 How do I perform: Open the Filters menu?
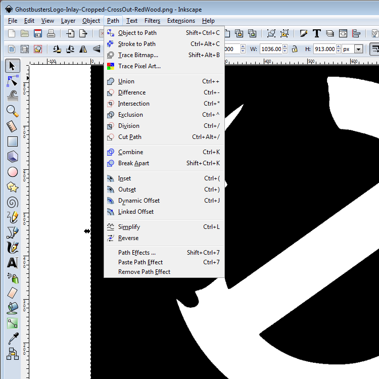pyautogui.click(x=152, y=21)
